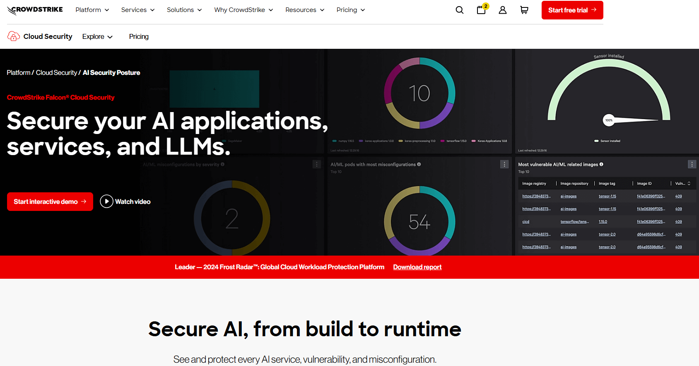
Task: Open the tensorflow/tens... repository link
Action: tap(575, 222)
